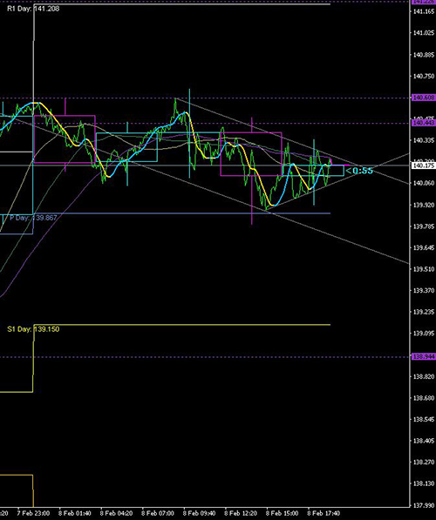Viewport: 436px width, 520px height.
Task: Click the purple 138.944 price level tag
Action: pos(424,356)
